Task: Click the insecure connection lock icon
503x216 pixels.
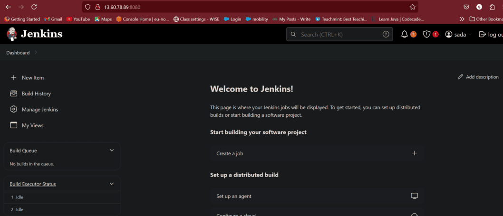Action: click(x=98, y=7)
